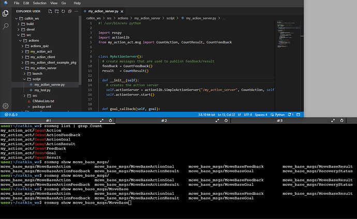Switch to terminal tab #1
This screenshot has width=357, height=219.
point(49,120)
